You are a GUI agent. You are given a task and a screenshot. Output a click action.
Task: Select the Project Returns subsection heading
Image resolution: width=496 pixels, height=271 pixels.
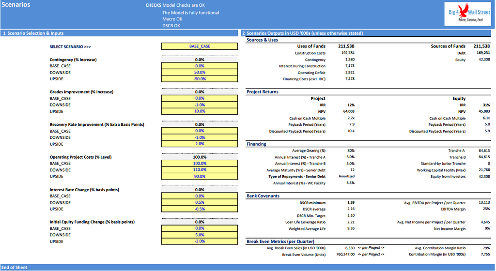click(x=263, y=92)
